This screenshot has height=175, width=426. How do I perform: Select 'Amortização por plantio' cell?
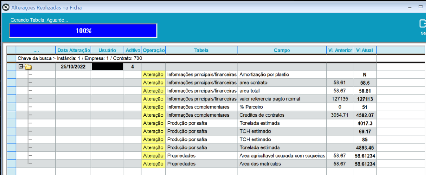pos(282,75)
